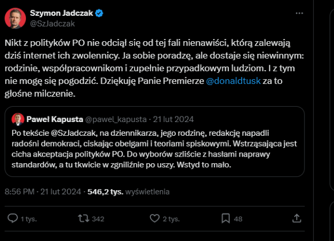Open the @SzJadczak handle under the name
The width and height of the screenshot is (334, 241).
click(53, 23)
